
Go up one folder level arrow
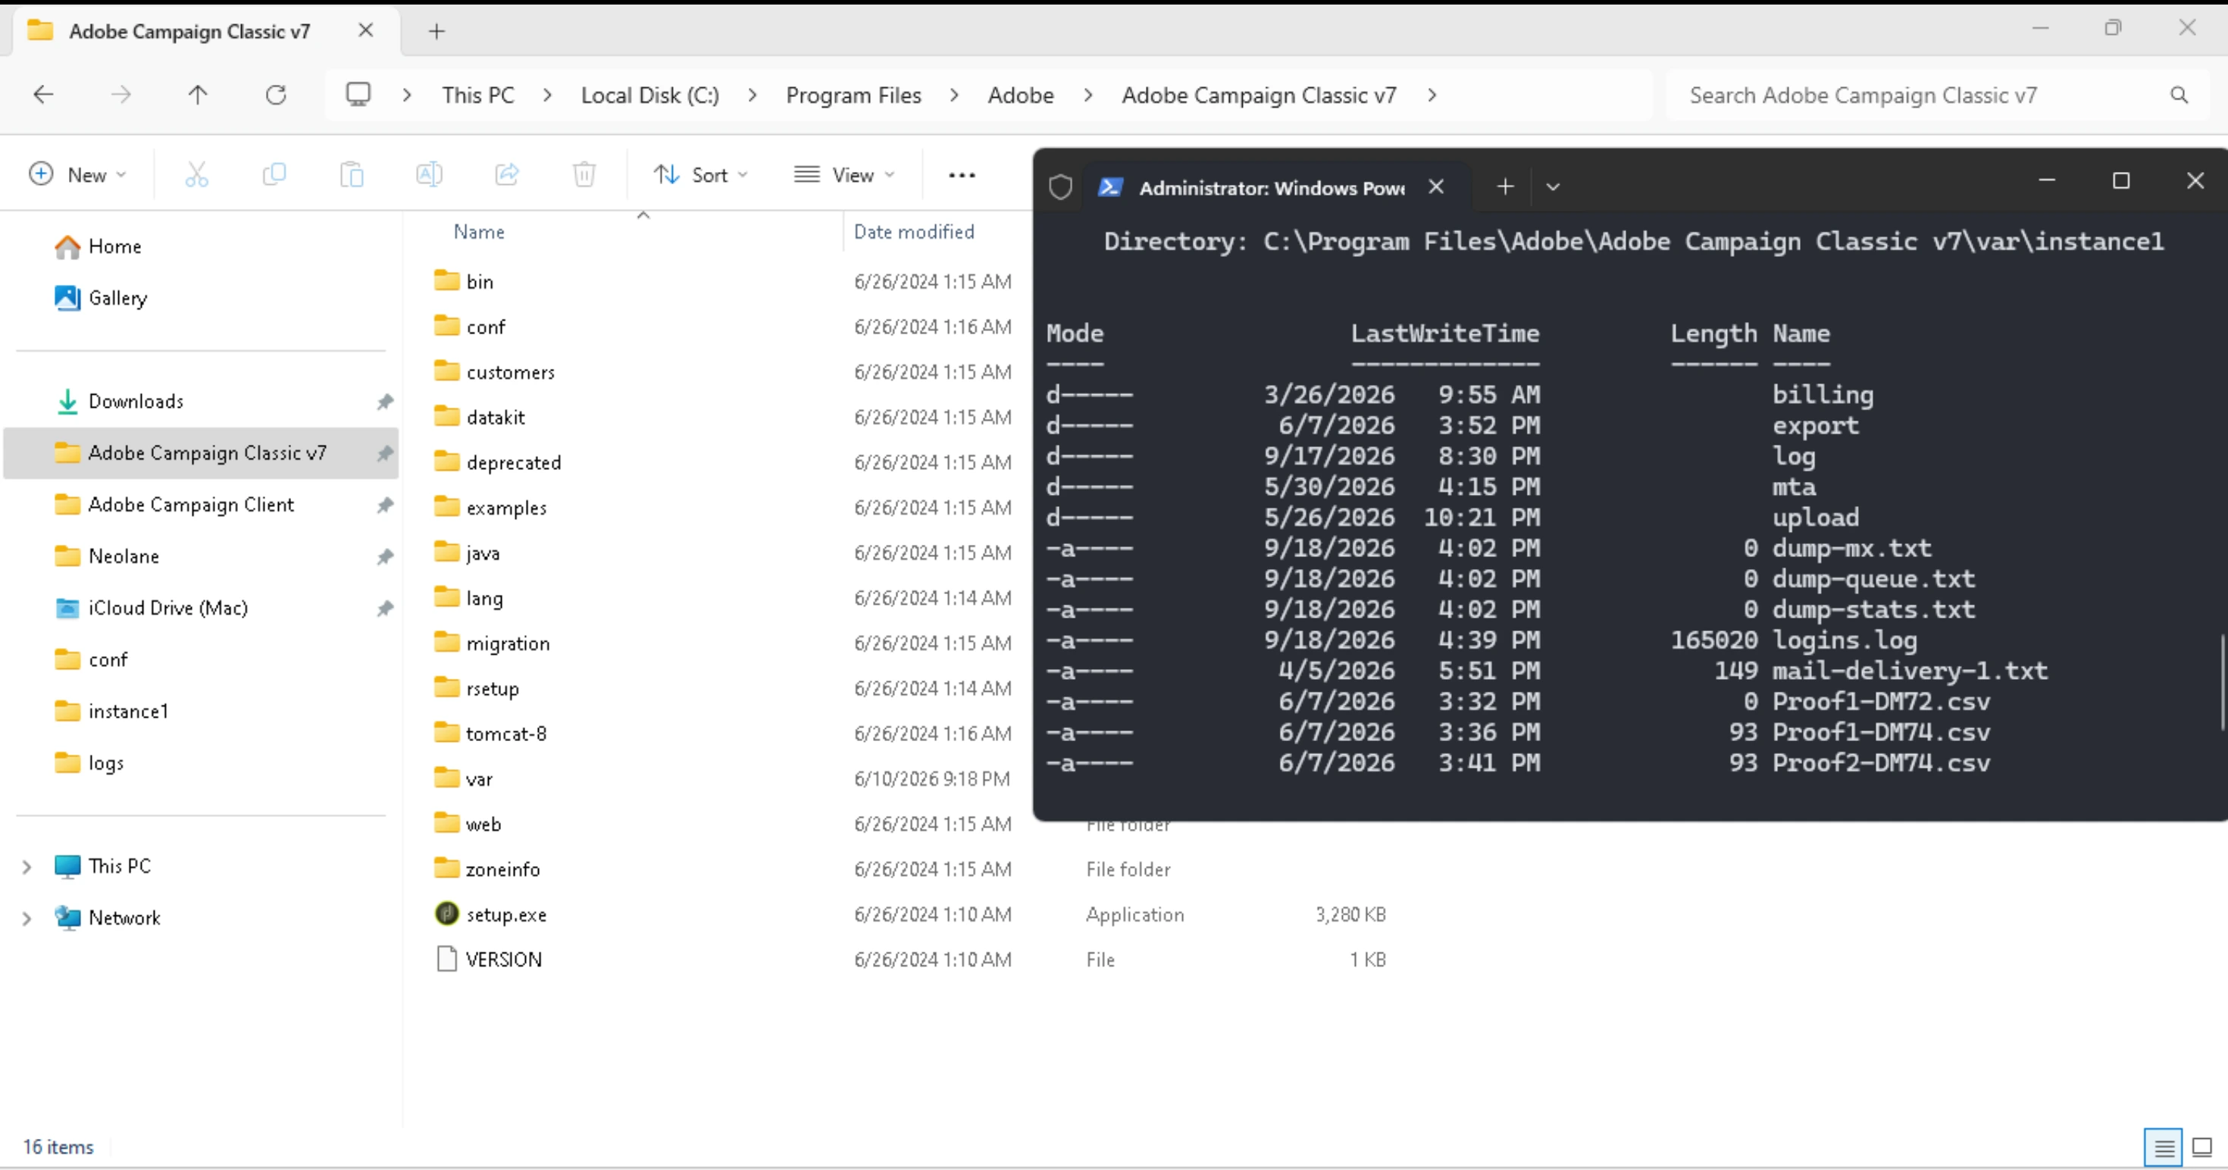(x=198, y=94)
